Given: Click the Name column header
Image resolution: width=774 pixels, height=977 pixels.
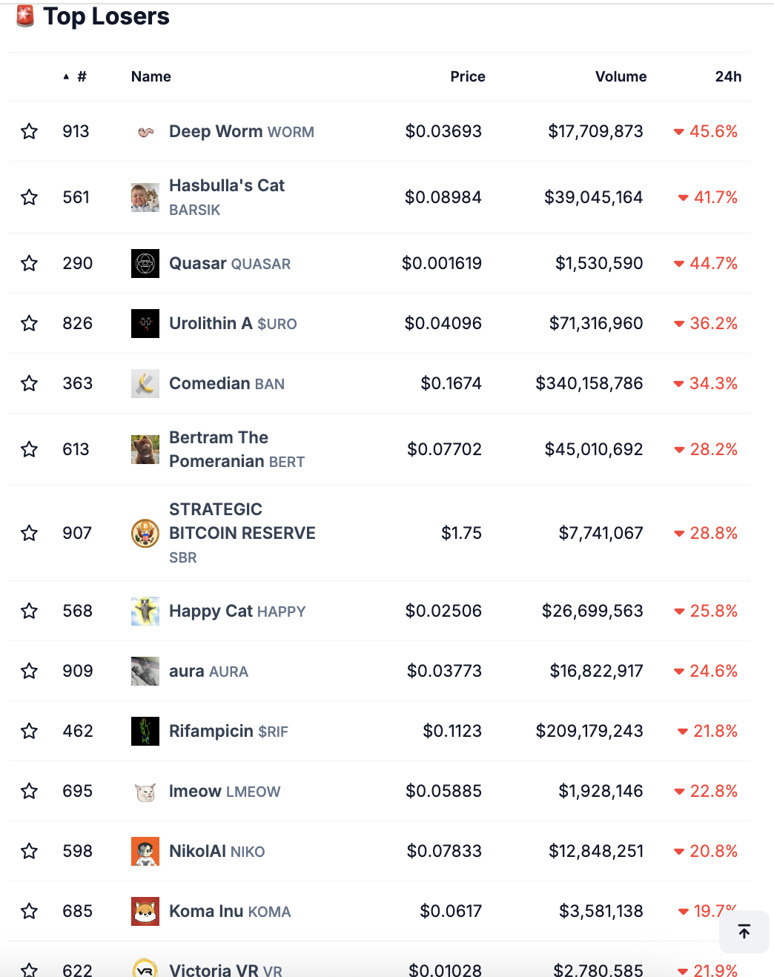Looking at the screenshot, I should point(151,77).
